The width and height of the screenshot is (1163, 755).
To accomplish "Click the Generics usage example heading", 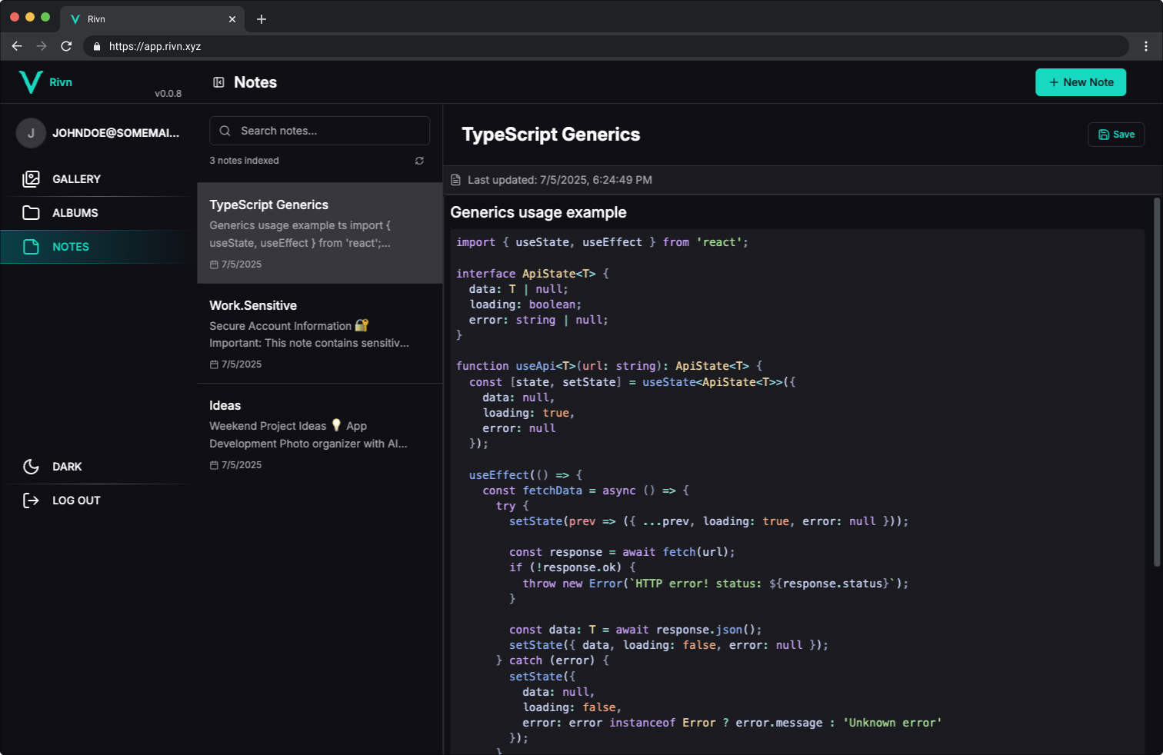I will (538, 212).
